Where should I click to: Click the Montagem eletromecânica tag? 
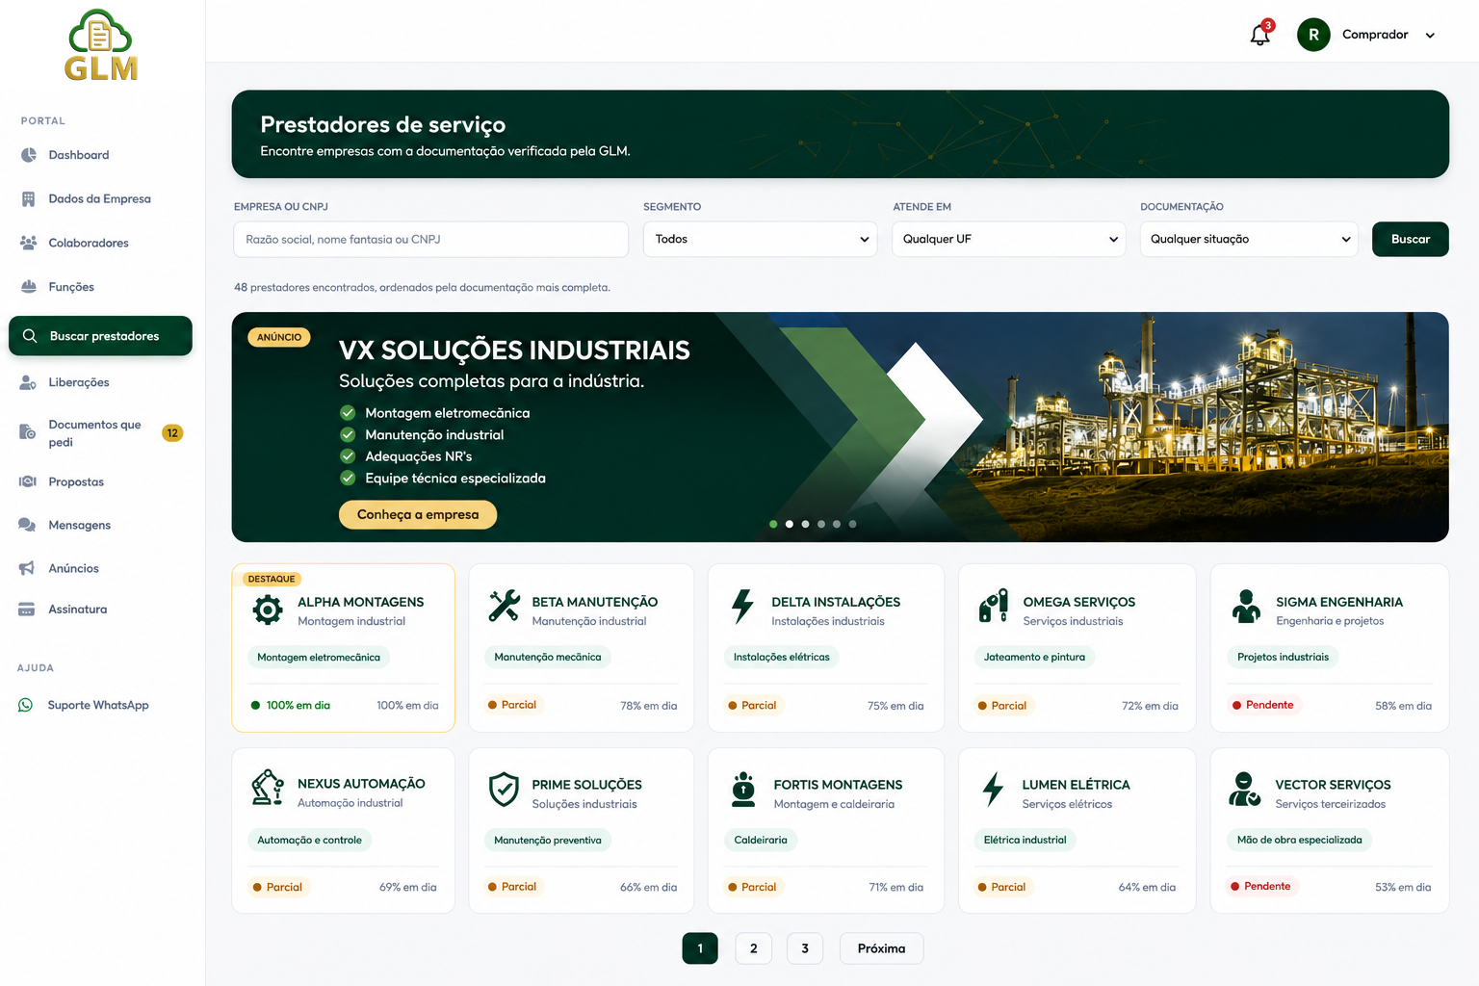(x=319, y=658)
